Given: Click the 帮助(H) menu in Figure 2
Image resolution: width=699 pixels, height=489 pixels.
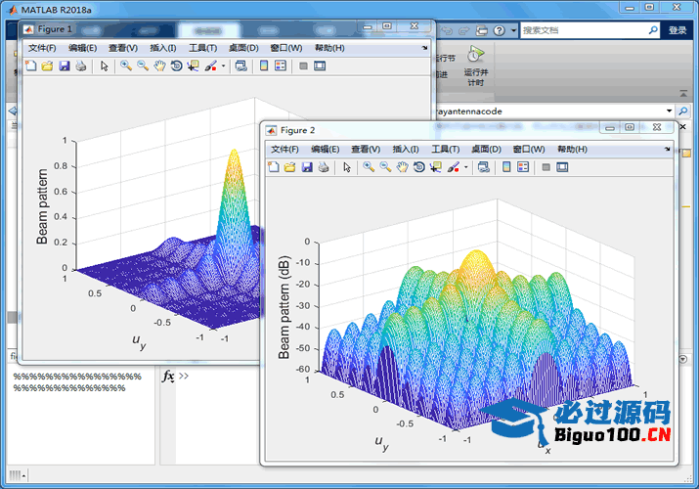Looking at the screenshot, I should [x=572, y=149].
